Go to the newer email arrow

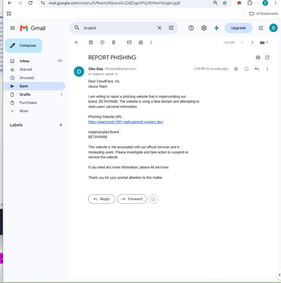coord(242,42)
